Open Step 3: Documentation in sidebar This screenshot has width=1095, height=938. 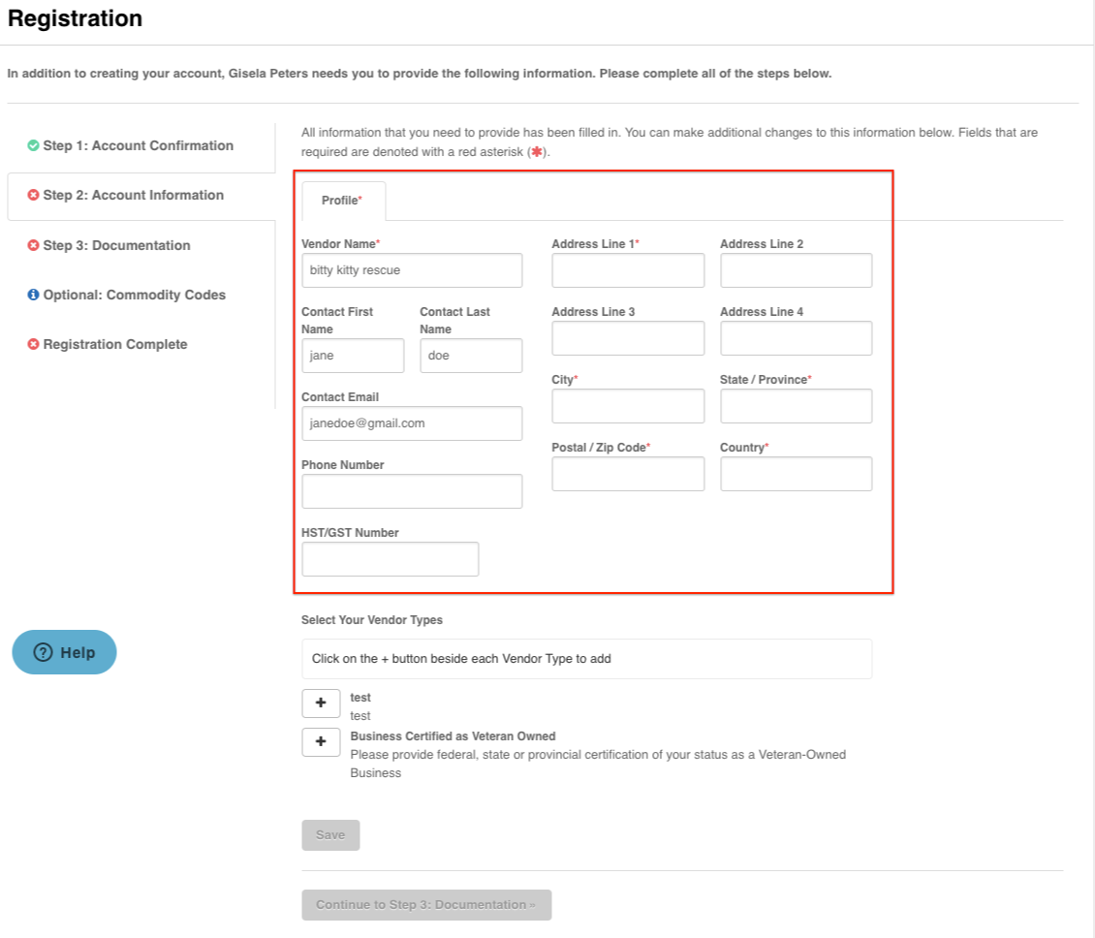(116, 245)
